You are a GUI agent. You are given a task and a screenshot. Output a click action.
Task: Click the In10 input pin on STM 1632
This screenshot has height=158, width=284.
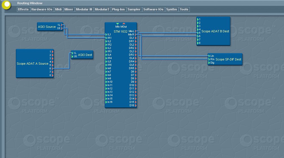pos(106,82)
